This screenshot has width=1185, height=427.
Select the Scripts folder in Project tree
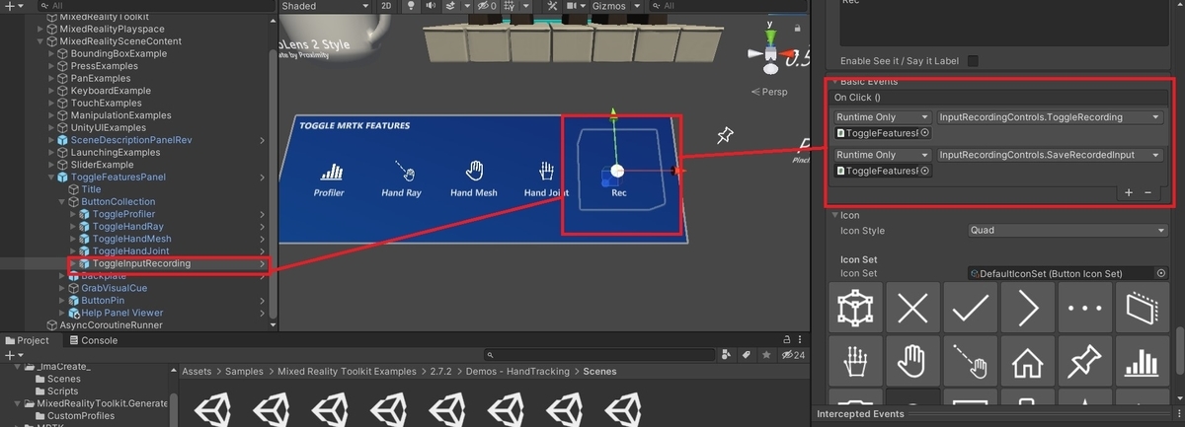pyautogui.click(x=64, y=391)
